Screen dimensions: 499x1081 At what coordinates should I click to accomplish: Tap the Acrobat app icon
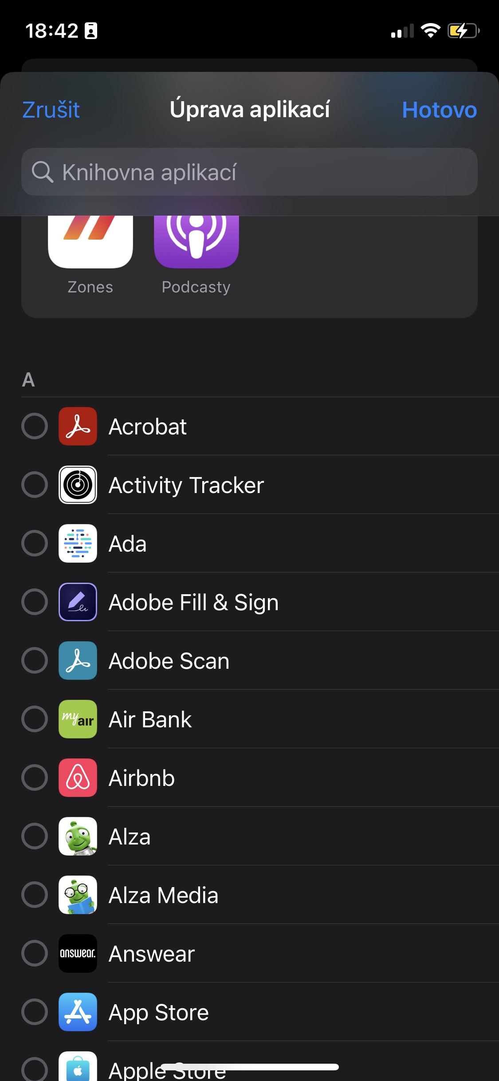pos(78,426)
